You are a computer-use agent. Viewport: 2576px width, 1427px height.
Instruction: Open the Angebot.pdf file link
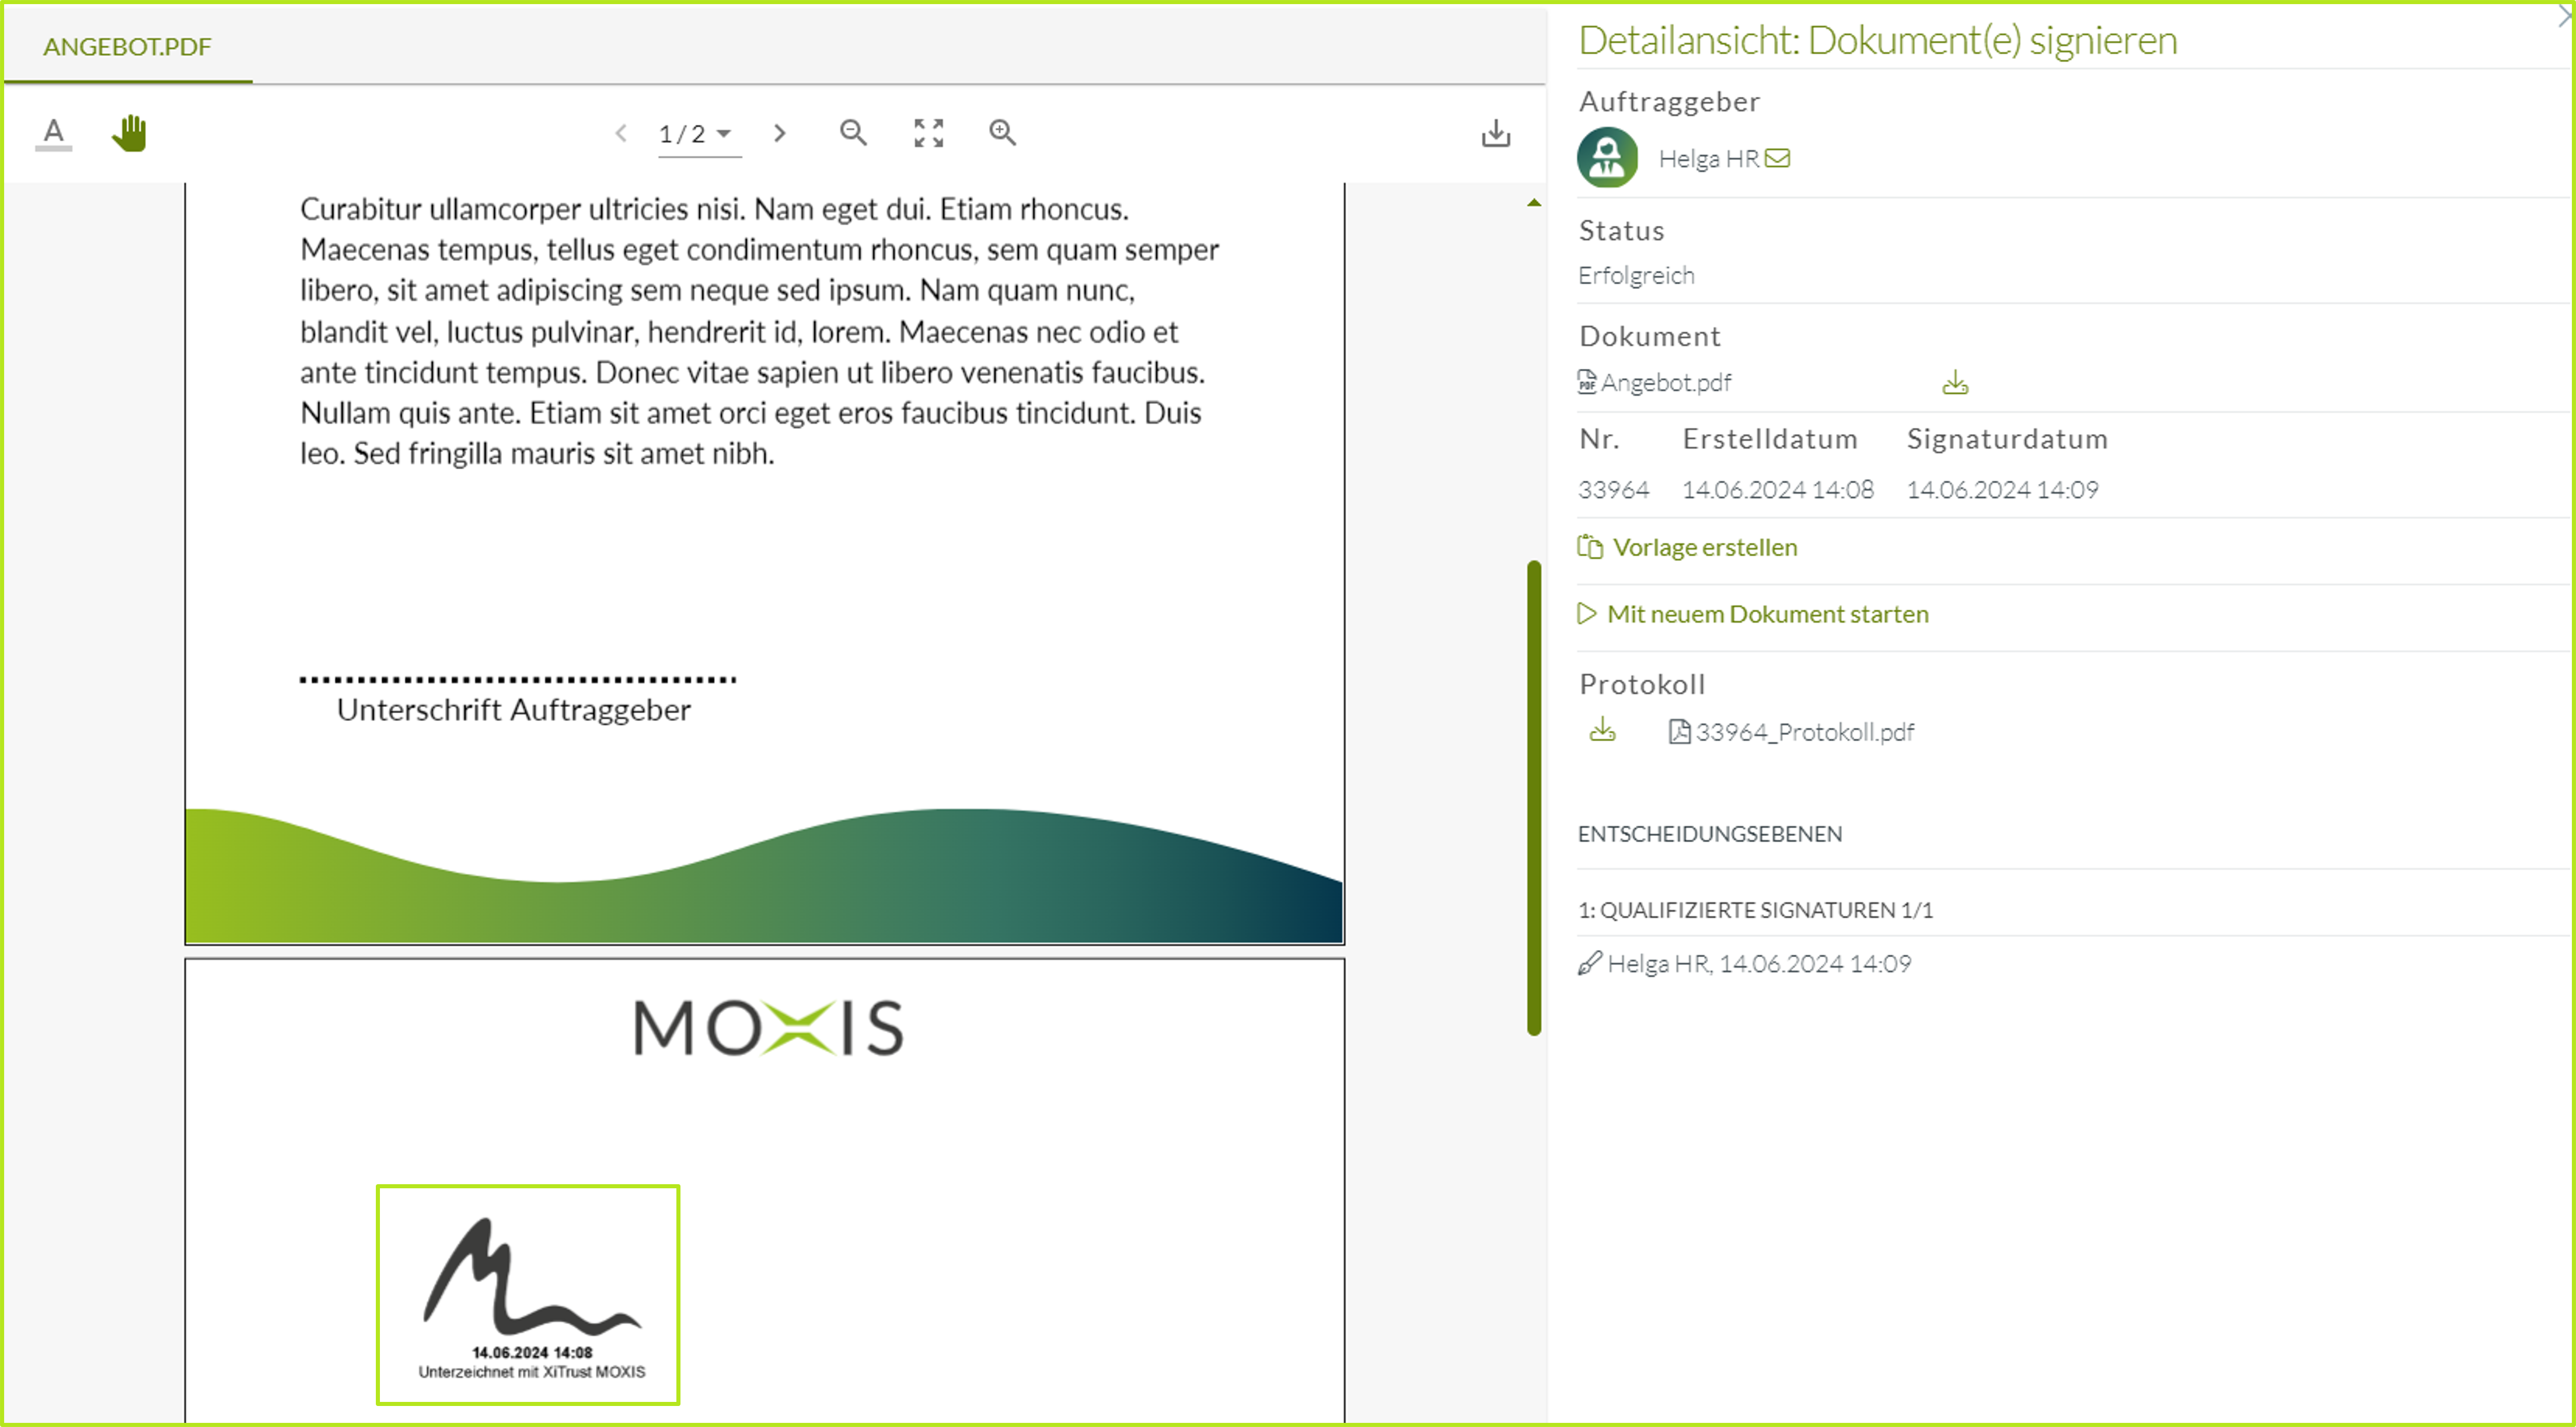click(x=1665, y=383)
